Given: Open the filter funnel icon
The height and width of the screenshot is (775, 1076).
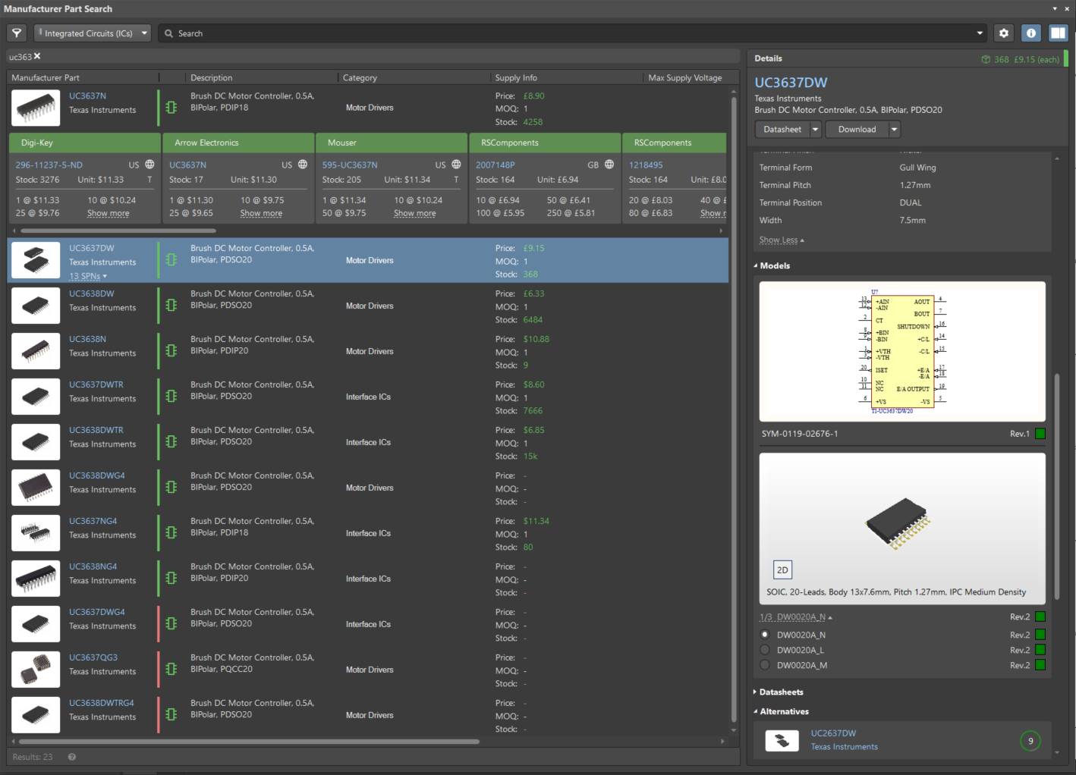Looking at the screenshot, I should click(x=17, y=33).
